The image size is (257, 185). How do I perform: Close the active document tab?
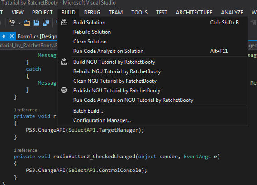(x=12, y=36)
